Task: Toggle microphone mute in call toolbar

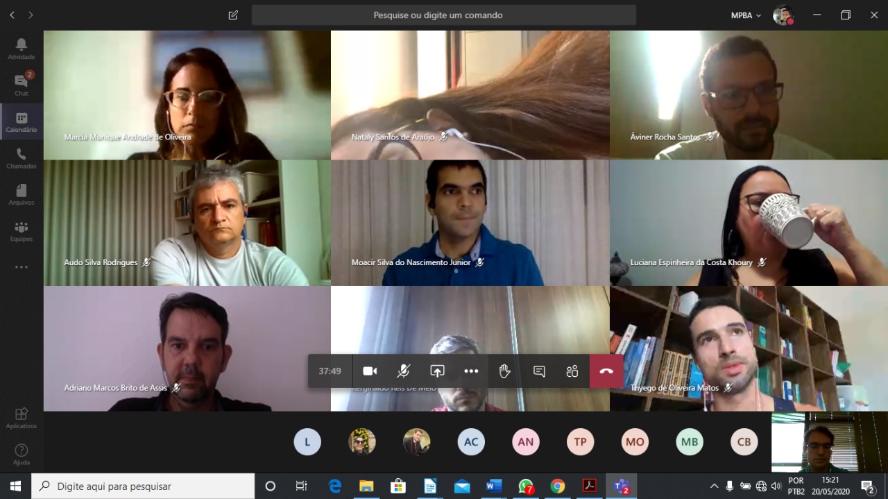Action: (x=403, y=371)
